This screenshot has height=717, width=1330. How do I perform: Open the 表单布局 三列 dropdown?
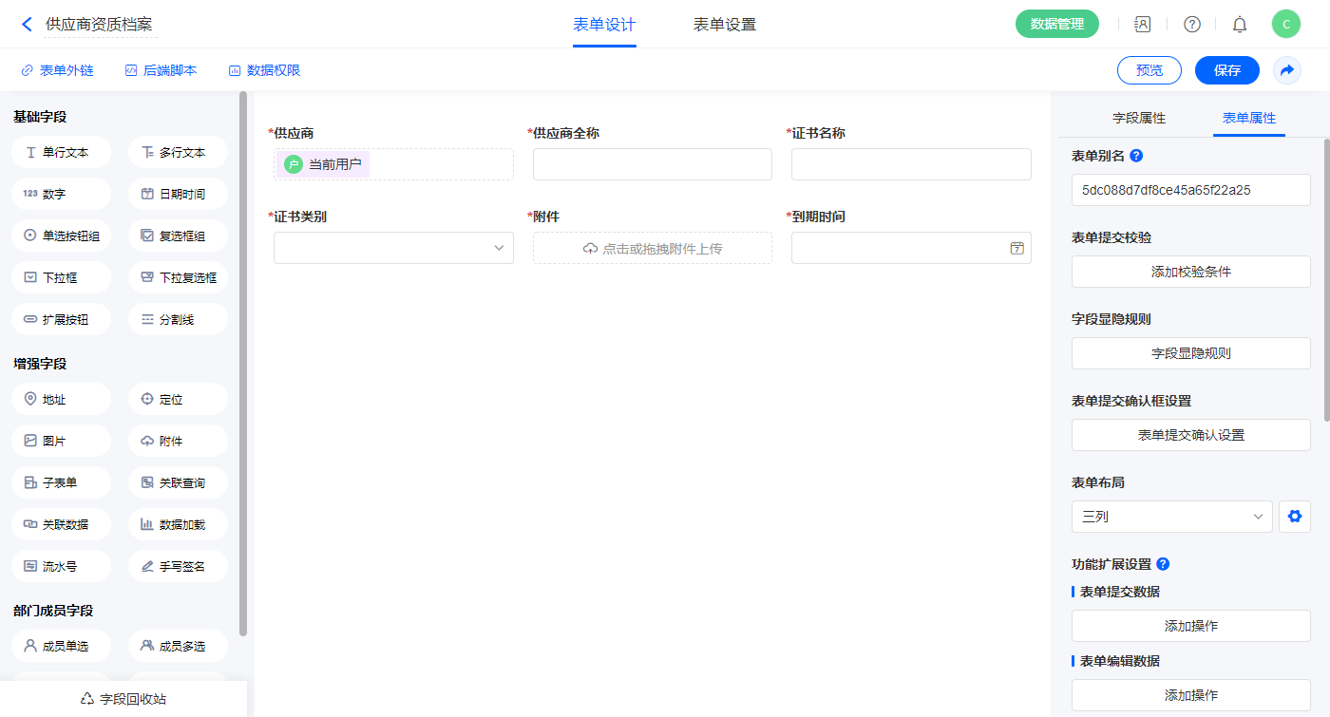1171,517
